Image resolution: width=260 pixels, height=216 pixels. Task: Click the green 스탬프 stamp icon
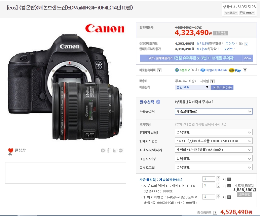pyautogui.click(x=177, y=70)
